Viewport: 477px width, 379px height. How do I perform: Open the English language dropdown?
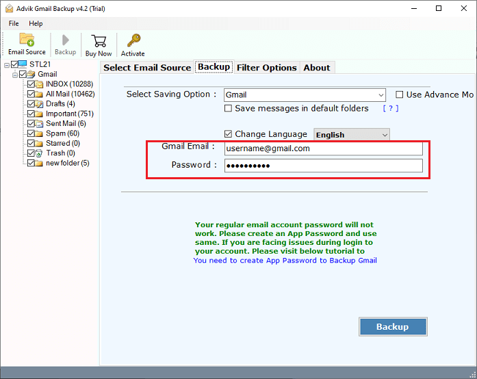coord(352,135)
